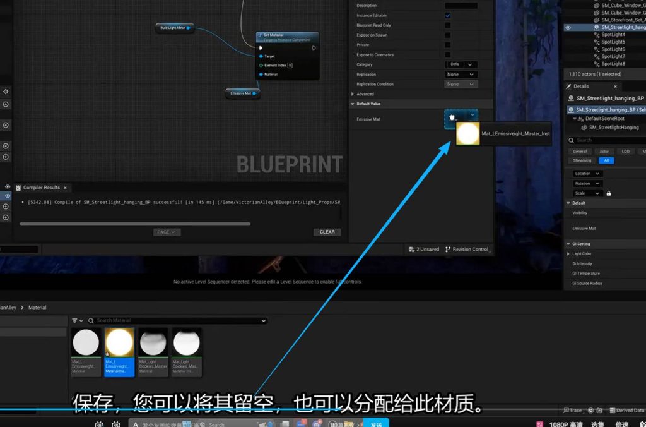Viewport: 646px width, 427px height.
Task: Click the Emissive Mat variable node
Action: (240, 93)
